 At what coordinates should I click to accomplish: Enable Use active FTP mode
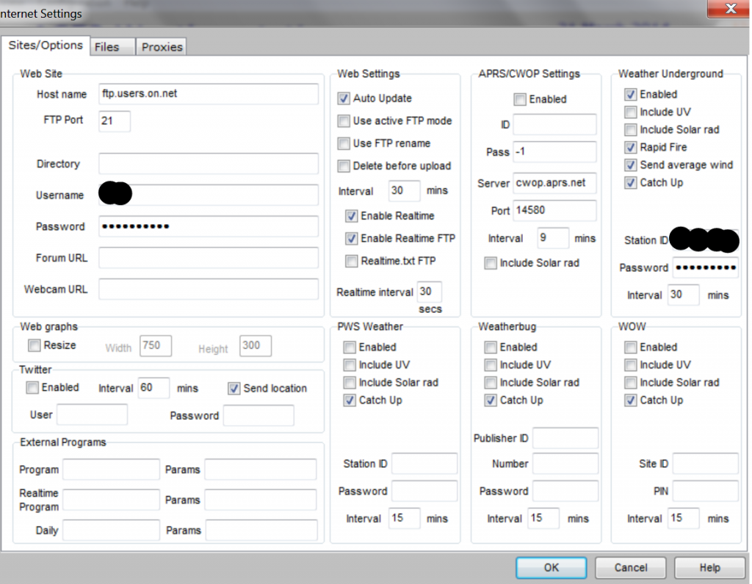coord(344,121)
